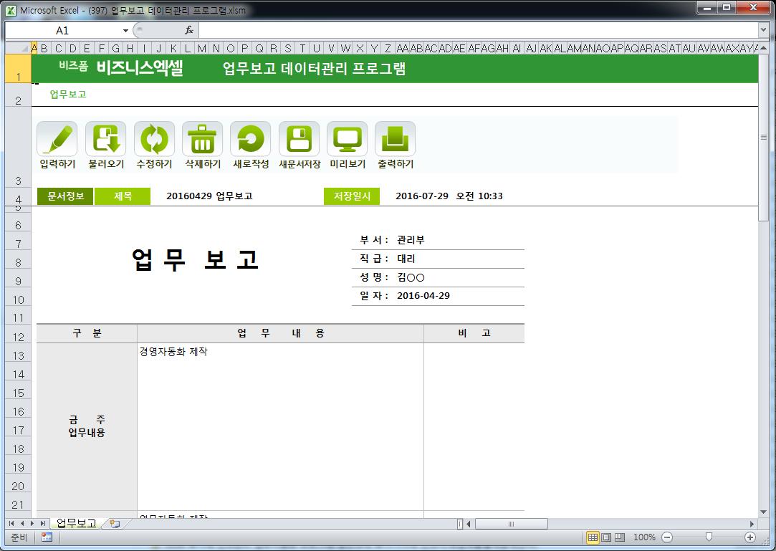Click previous sheet navigation arrow
776x551 pixels.
click(21, 524)
